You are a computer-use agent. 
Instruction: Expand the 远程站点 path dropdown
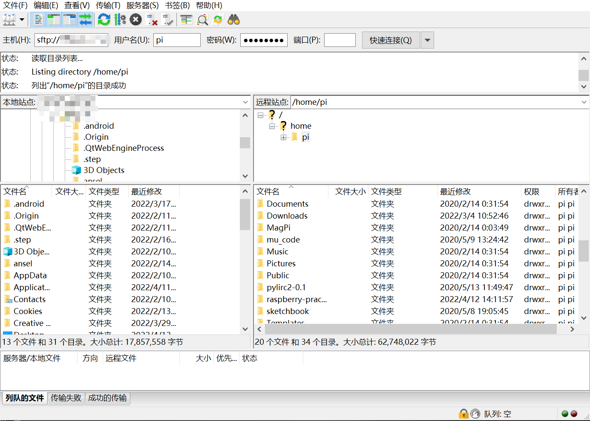[x=584, y=102]
